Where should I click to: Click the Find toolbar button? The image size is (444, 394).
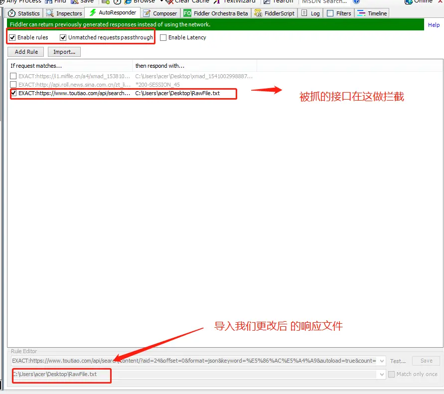click(55, 1)
